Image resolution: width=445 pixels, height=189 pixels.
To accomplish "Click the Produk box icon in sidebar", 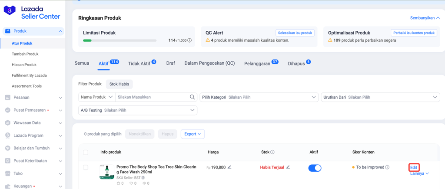I will point(8,31).
